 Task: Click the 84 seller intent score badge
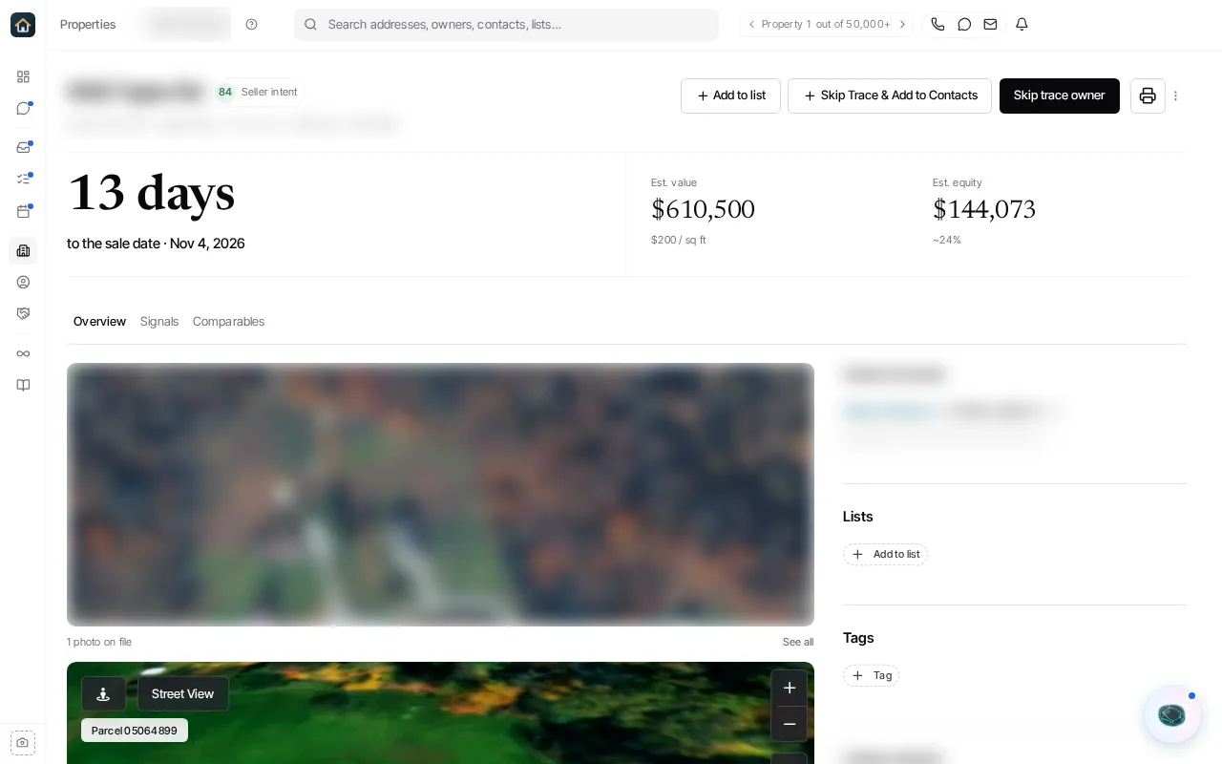point(225,93)
